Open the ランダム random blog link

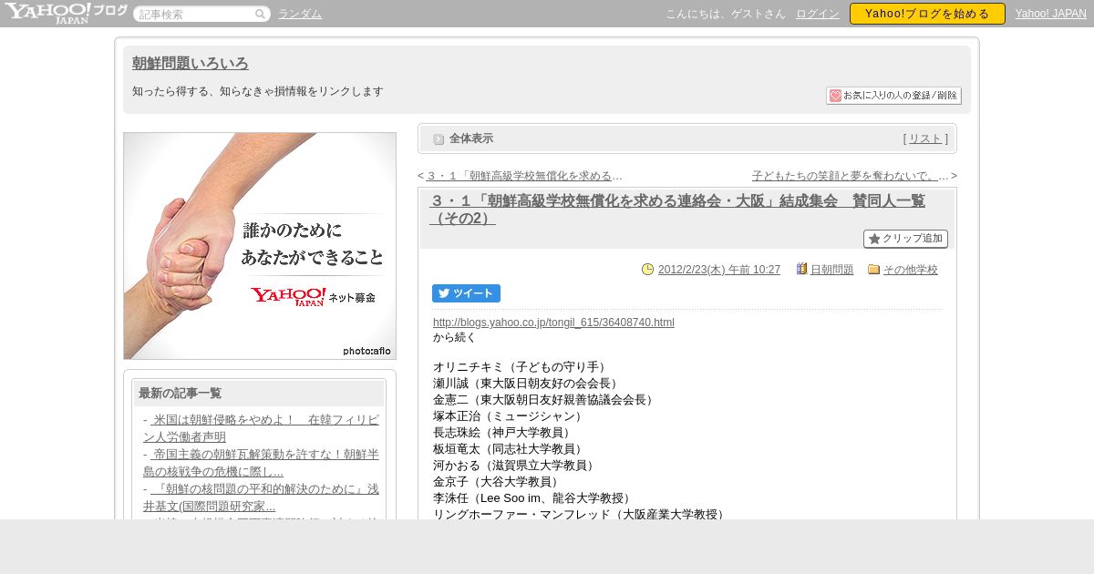point(300,14)
